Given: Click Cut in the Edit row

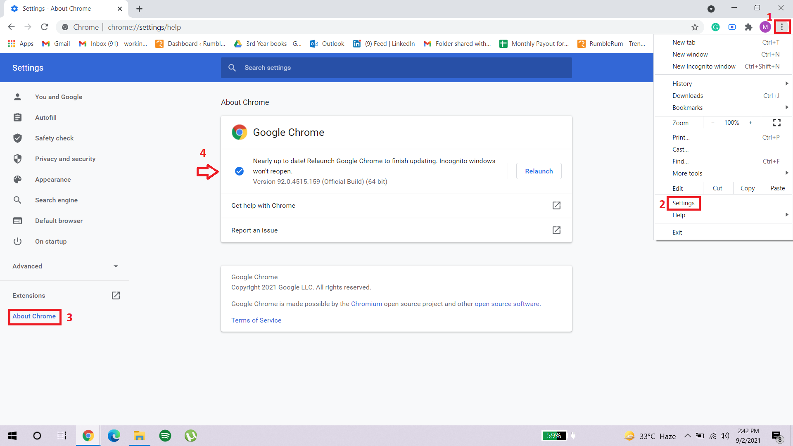Looking at the screenshot, I should 717,188.
